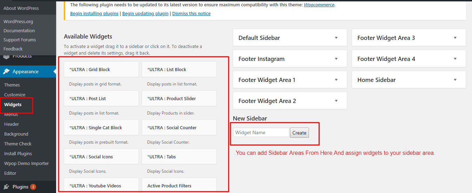Go to Theme Check menu item

click(x=18, y=144)
